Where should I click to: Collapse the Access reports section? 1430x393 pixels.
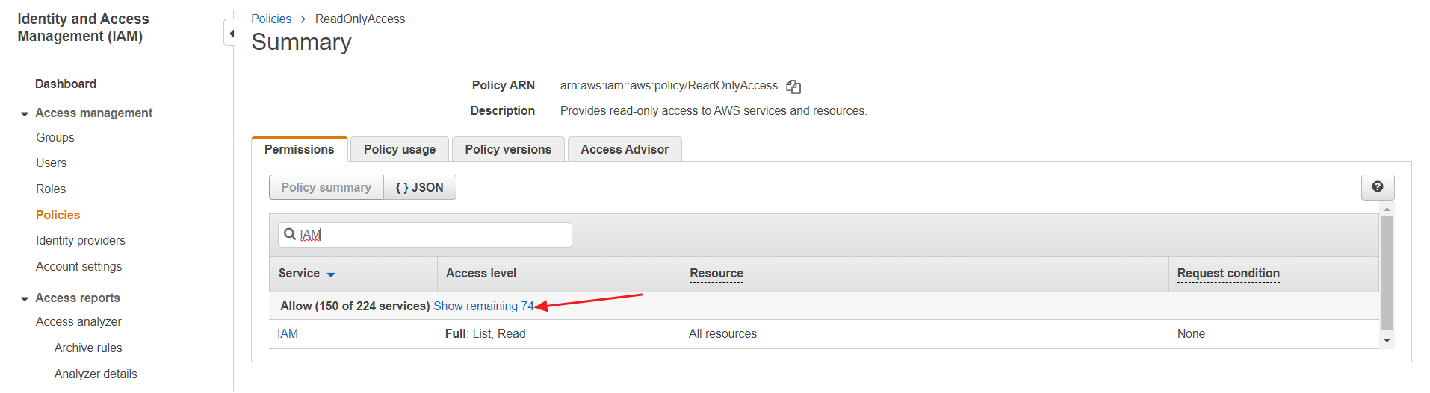(25, 298)
